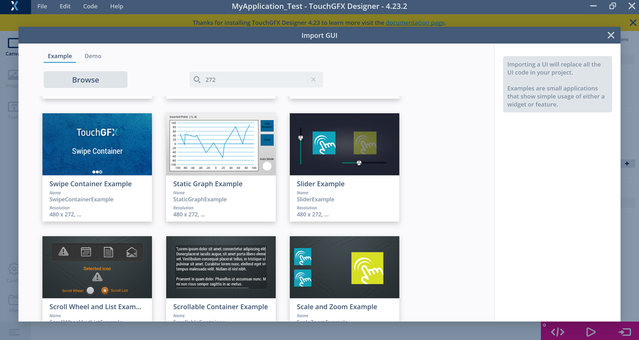Select the Scroll Wheel and List thumbnail

pos(97,267)
